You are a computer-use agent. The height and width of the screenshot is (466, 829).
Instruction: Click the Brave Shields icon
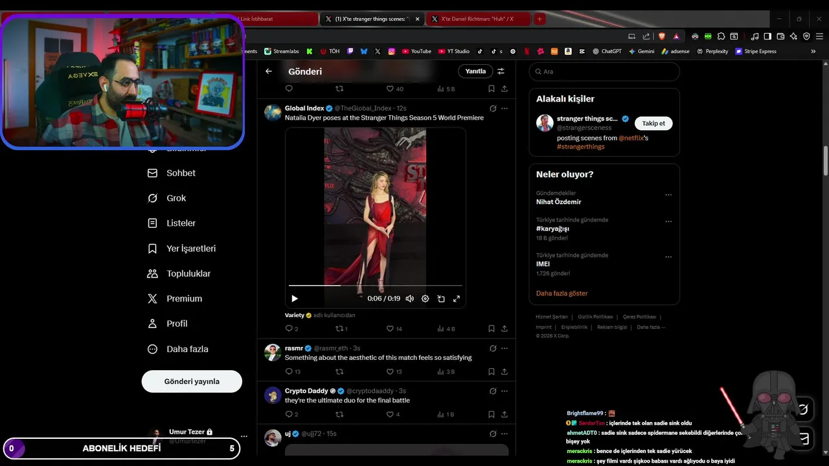click(x=661, y=36)
